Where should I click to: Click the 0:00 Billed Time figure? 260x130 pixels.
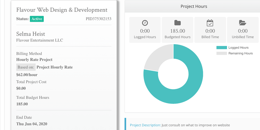click(x=210, y=31)
